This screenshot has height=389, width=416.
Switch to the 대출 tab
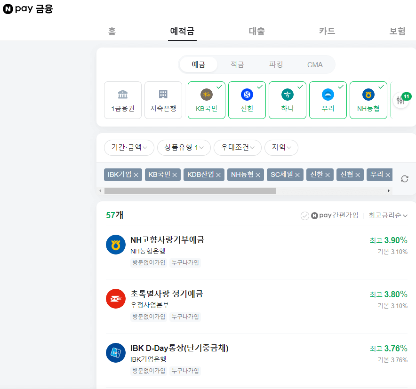pyautogui.click(x=256, y=31)
